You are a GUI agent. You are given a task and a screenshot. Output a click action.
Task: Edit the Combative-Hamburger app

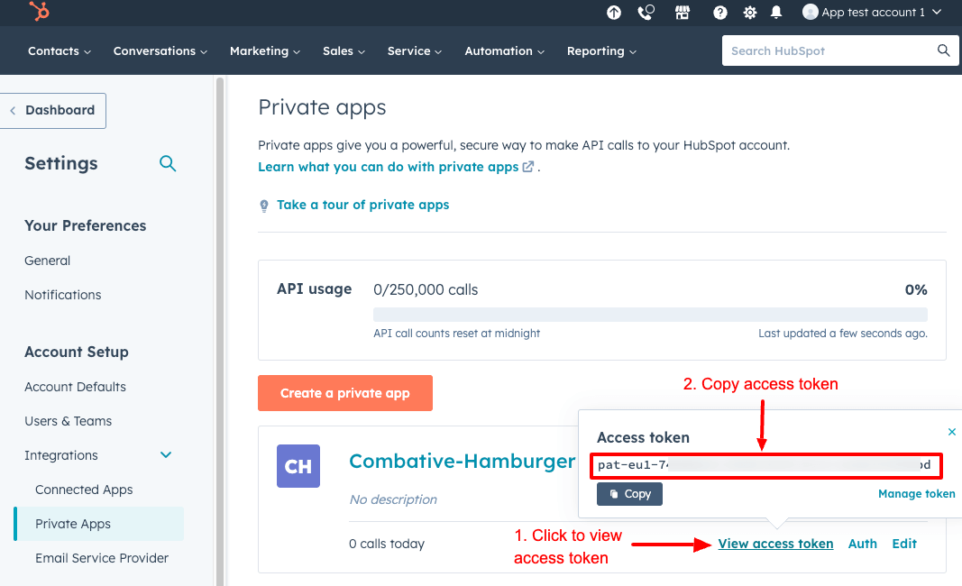(904, 544)
